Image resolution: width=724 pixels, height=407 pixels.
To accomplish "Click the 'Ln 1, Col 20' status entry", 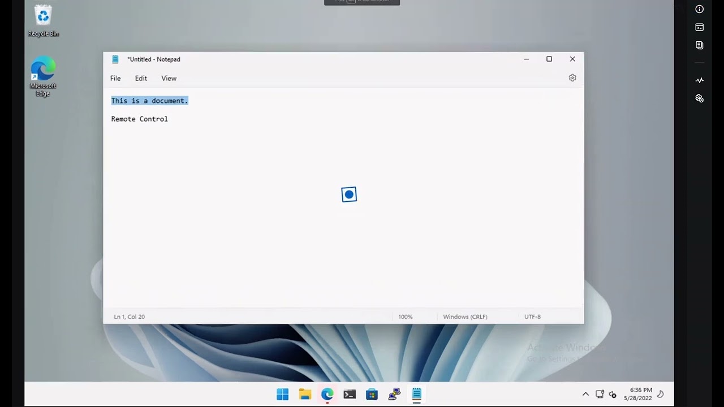I will pos(130,317).
